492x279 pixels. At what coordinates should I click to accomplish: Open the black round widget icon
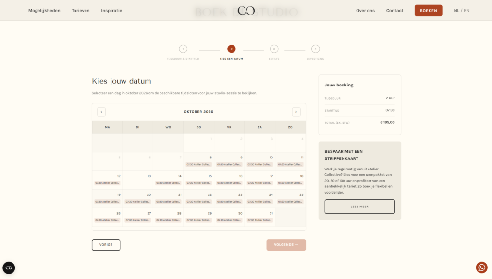[9, 267]
